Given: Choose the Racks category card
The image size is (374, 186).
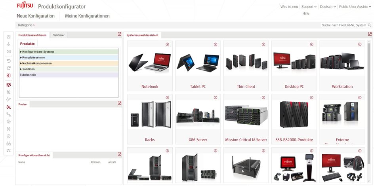Looking at the screenshot, I should (x=150, y=119).
